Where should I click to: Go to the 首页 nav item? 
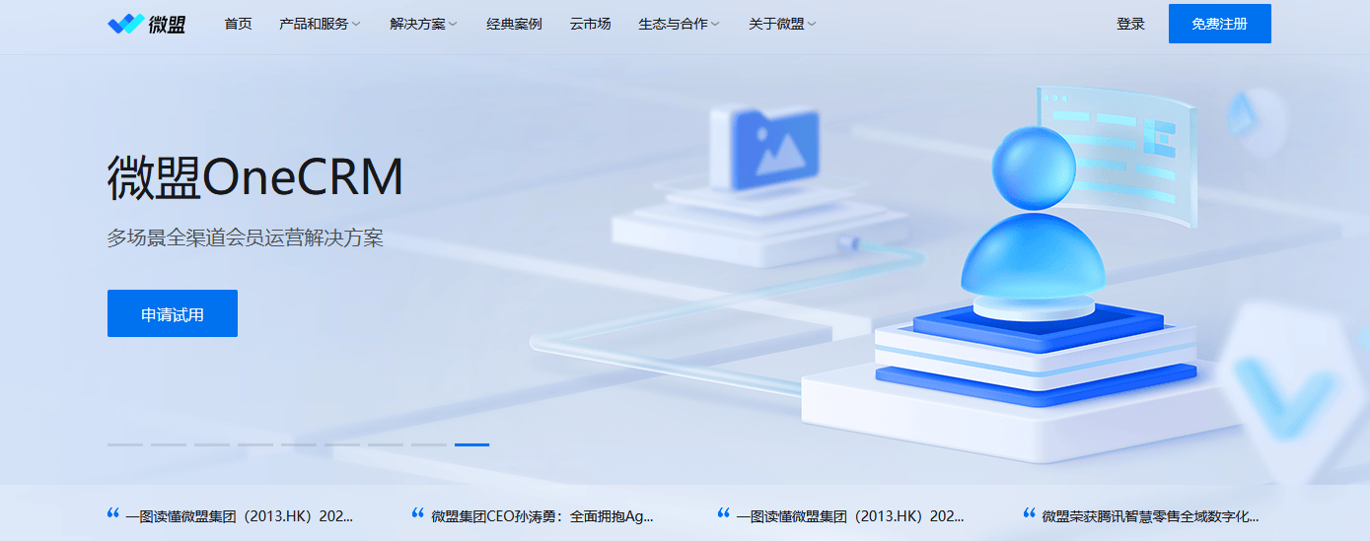[x=238, y=24]
